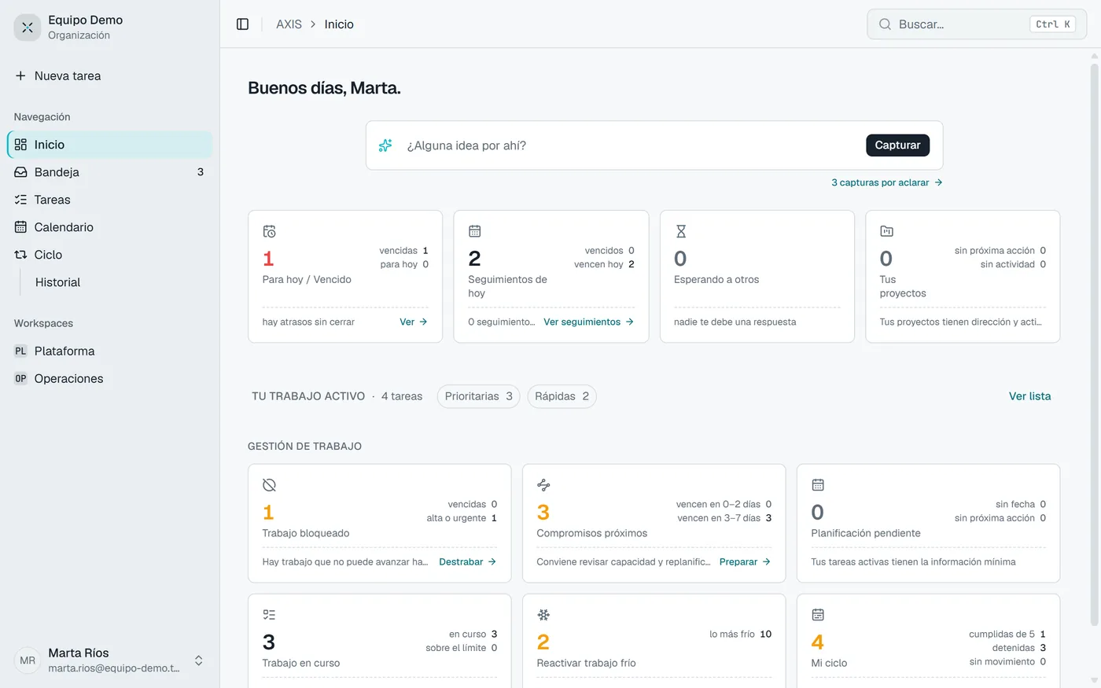Image resolution: width=1101 pixels, height=688 pixels.
Task: Toggle the sidebar panel icon
Action: point(242,24)
